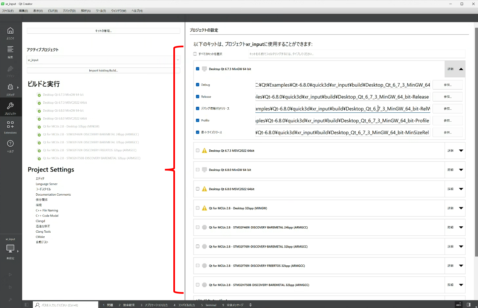This screenshot has height=308, width=478.
Task: Select the Projects (プロジェクト) wrench icon
Action: [x=10, y=108]
